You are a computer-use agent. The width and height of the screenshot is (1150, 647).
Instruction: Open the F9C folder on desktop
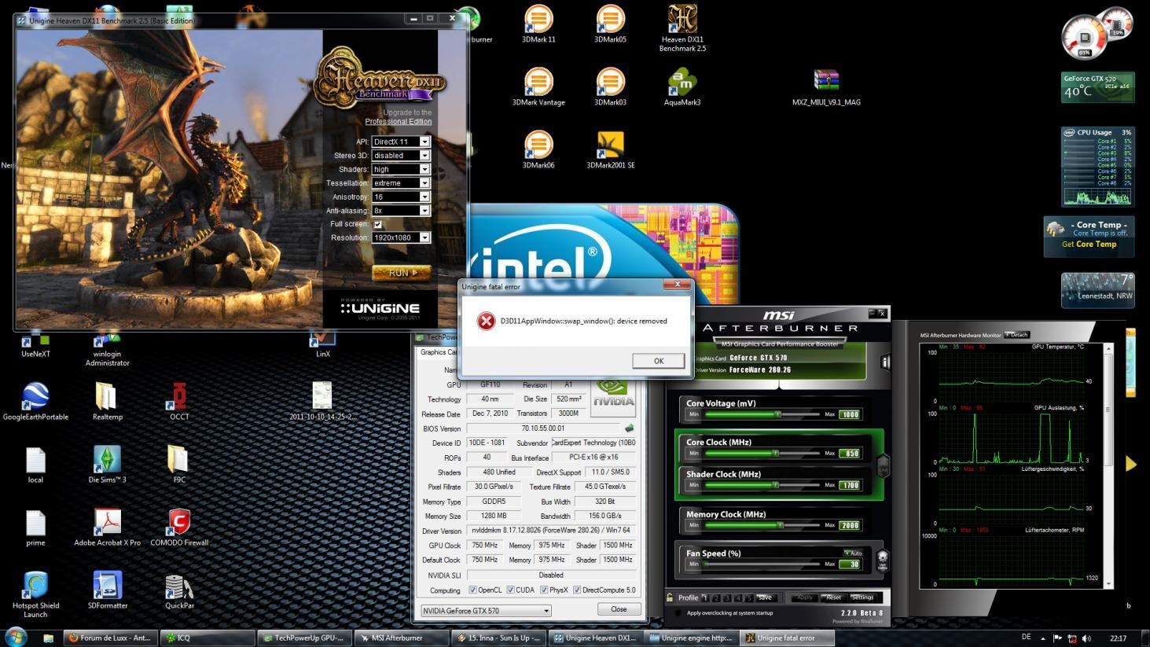pos(179,464)
